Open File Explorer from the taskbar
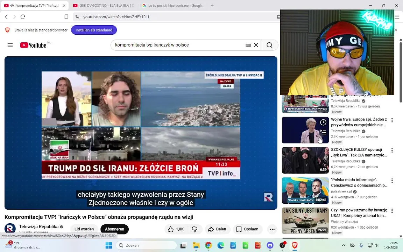The image size is (403, 252). [196, 245]
